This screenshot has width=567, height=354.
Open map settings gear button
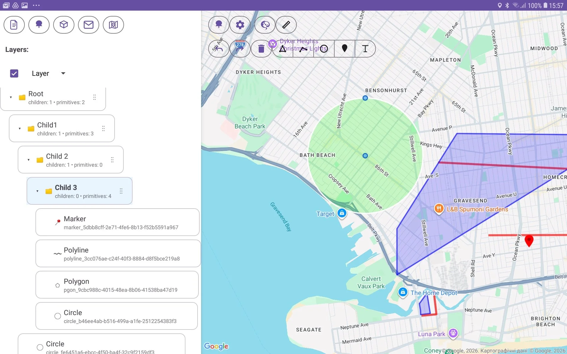pyautogui.click(x=240, y=25)
